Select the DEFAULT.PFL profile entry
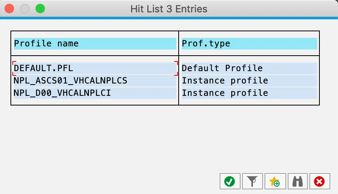The height and width of the screenshot is (194, 338). pyautogui.click(x=95, y=68)
